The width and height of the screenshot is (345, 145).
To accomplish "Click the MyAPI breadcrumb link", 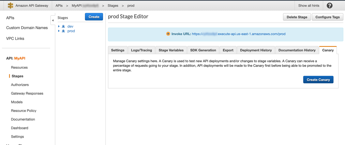I will 85,5.
